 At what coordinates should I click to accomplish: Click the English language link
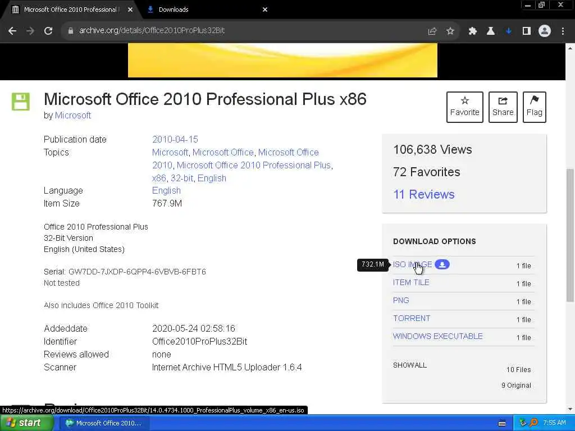point(166,191)
